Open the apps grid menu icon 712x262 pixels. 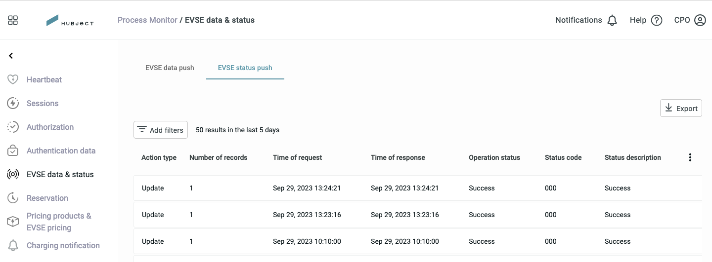click(x=13, y=20)
